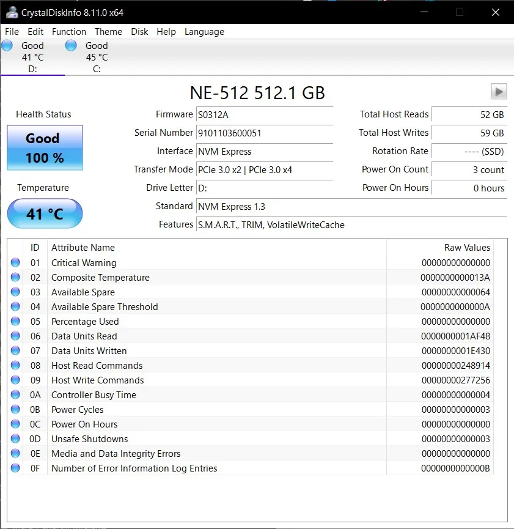The height and width of the screenshot is (529, 514).
Task: Select the D: drive status icon
Action: [x=7, y=45]
